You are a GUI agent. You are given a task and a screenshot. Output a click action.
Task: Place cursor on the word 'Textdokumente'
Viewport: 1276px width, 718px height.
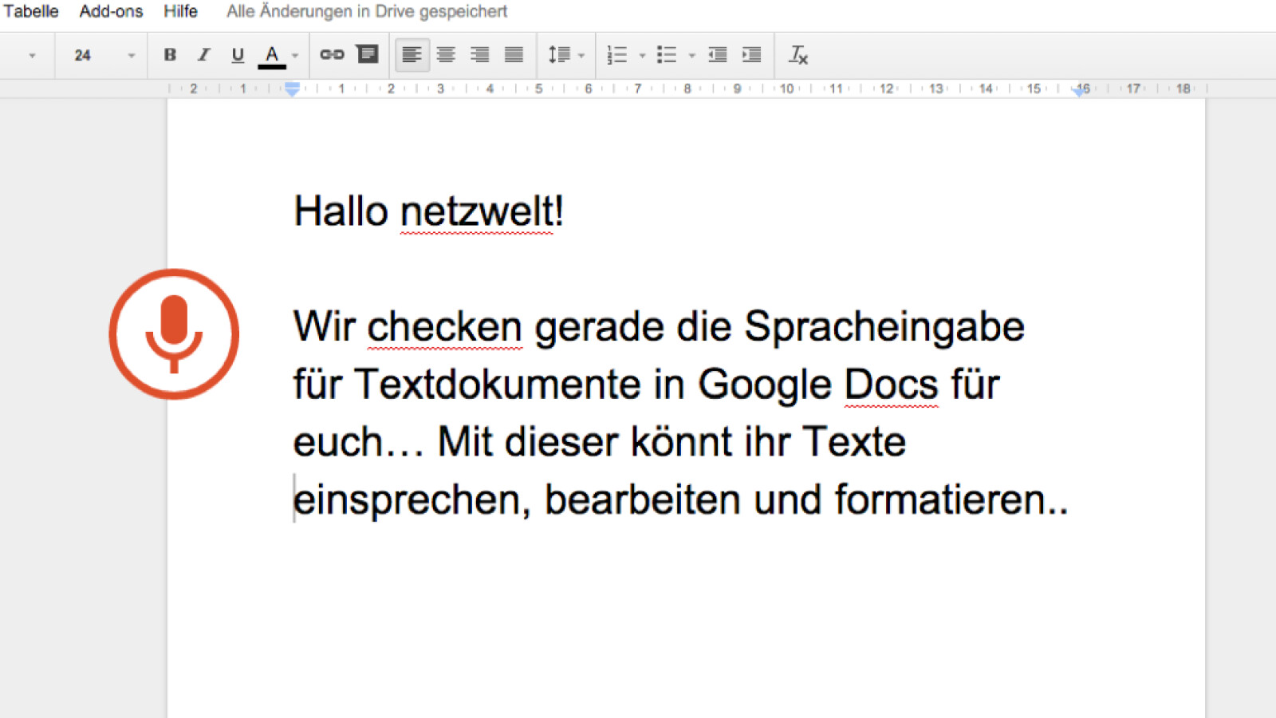tap(498, 385)
